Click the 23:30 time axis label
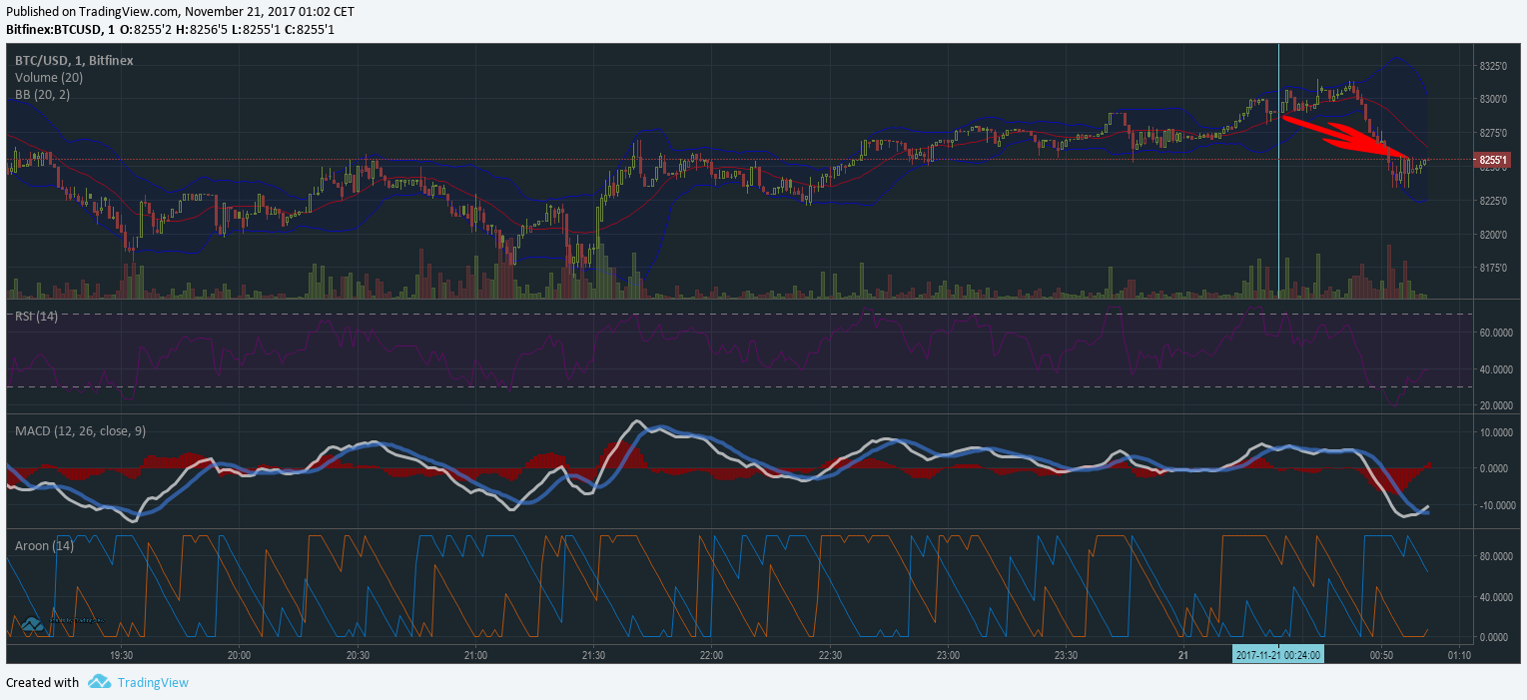The height and width of the screenshot is (700, 1527). 1066,655
